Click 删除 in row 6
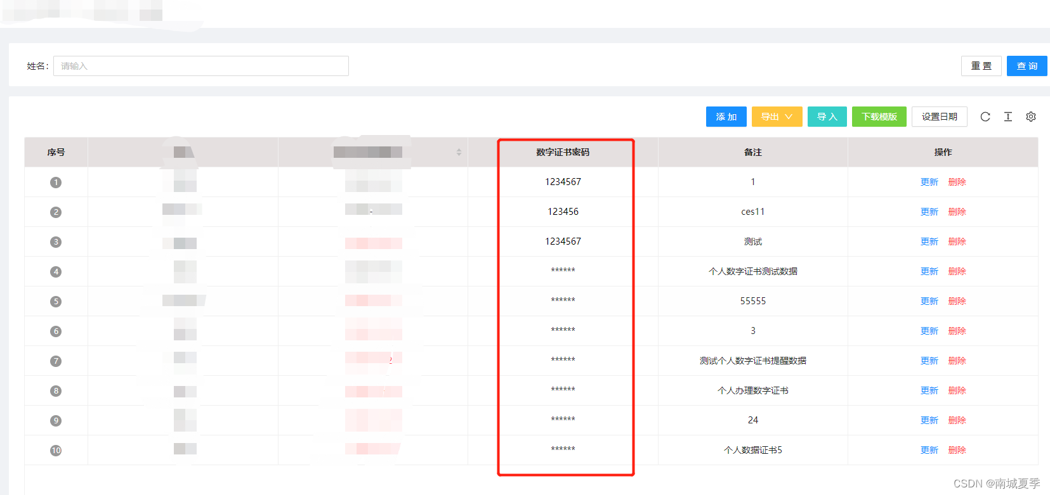The image size is (1050, 495). (x=957, y=331)
